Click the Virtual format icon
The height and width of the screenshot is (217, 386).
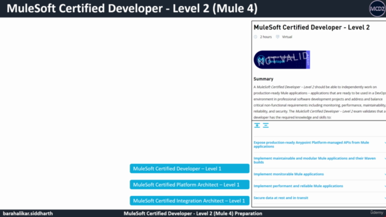[277, 37]
